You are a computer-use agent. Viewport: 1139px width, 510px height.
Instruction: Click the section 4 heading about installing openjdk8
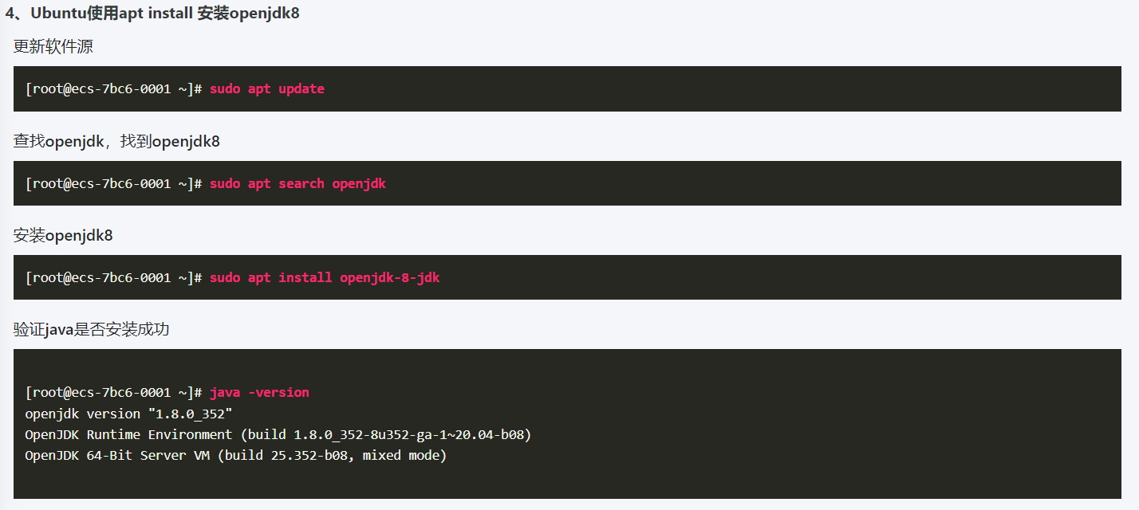click(152, 14)
